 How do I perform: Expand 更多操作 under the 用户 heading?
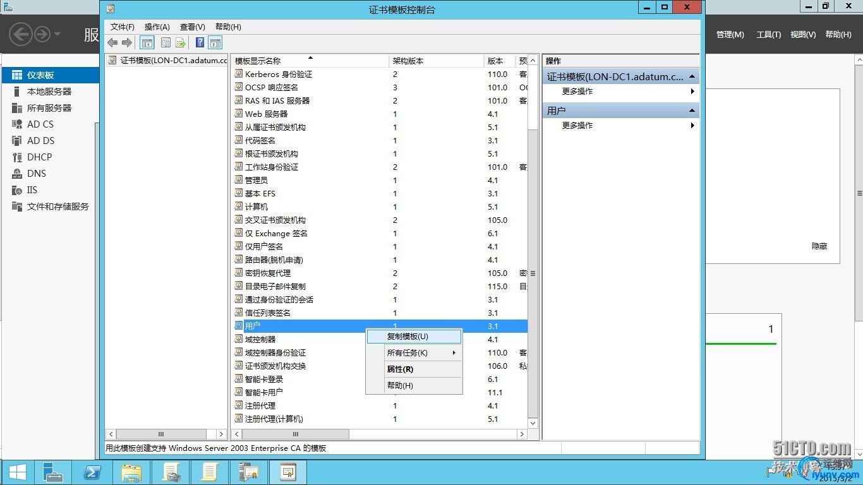[621, 126]
